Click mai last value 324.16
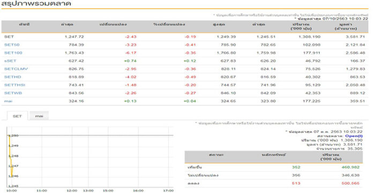The width and height of the screenshot is (373, 193). (76, 101)
